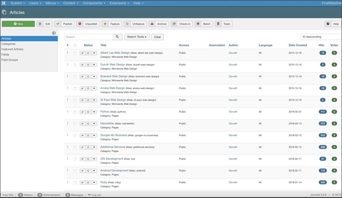Expand the Search Tools dropdown
Viewport: 342px width, 198px height.
click(137, 37)
